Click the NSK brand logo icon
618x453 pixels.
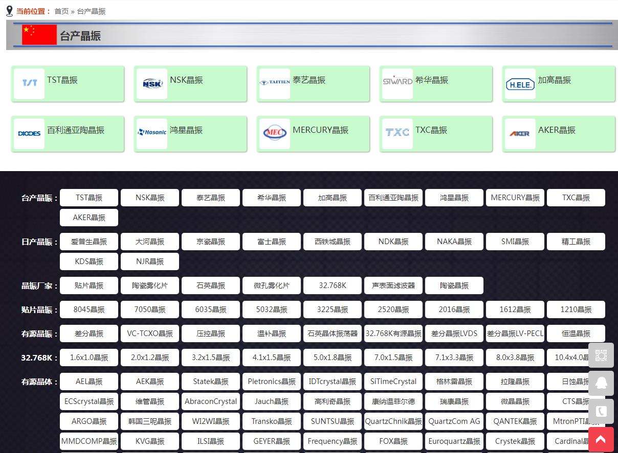coord(152,84)
